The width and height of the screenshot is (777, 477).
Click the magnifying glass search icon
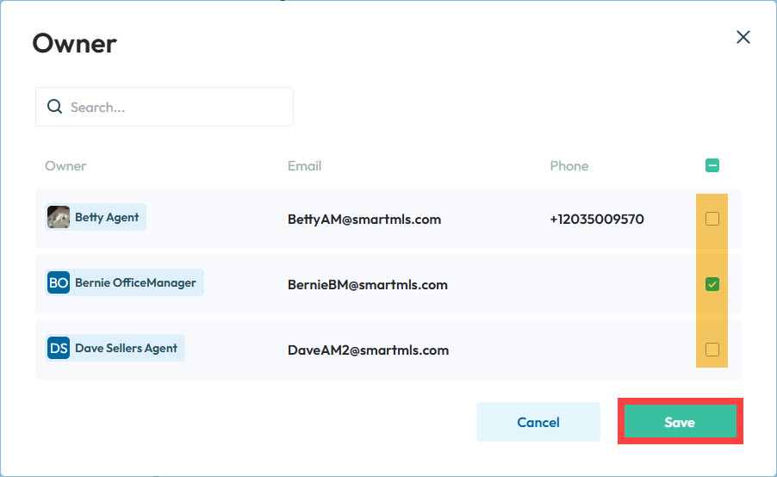(x=54, y=107)
